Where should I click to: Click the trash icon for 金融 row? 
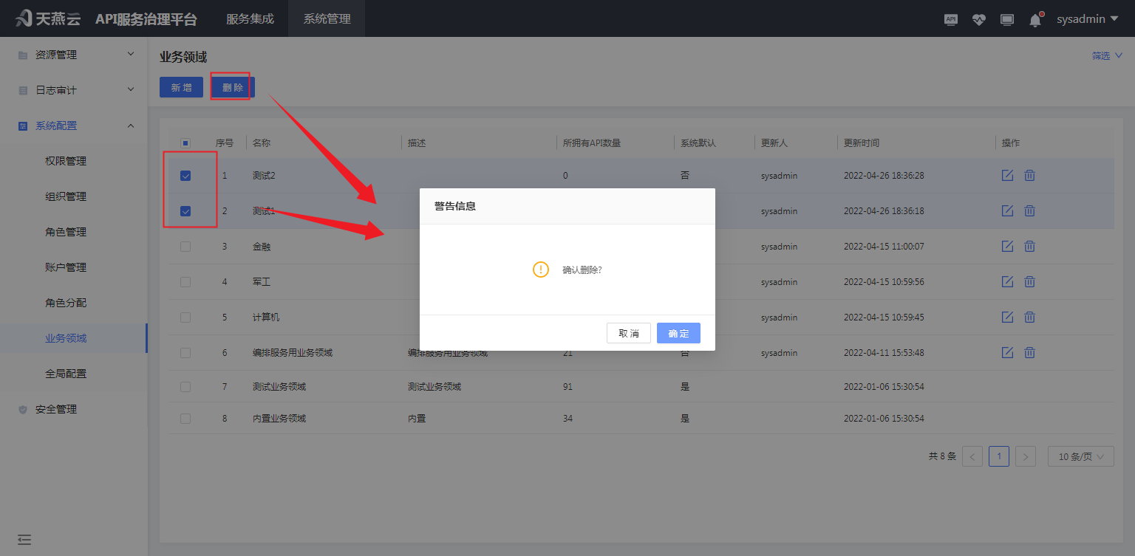(x=1029, y=246)
